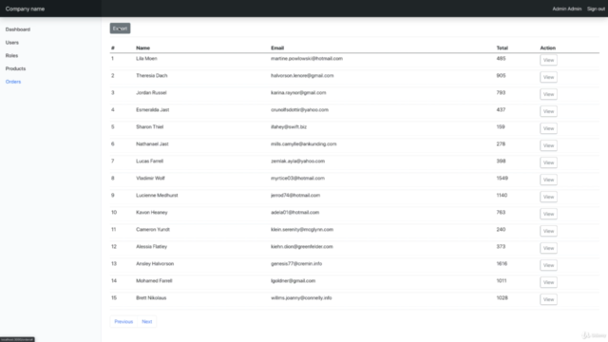Click Sign out in the top bar
The width and height of the screenshot is (608, 342).
pos(596,9)
